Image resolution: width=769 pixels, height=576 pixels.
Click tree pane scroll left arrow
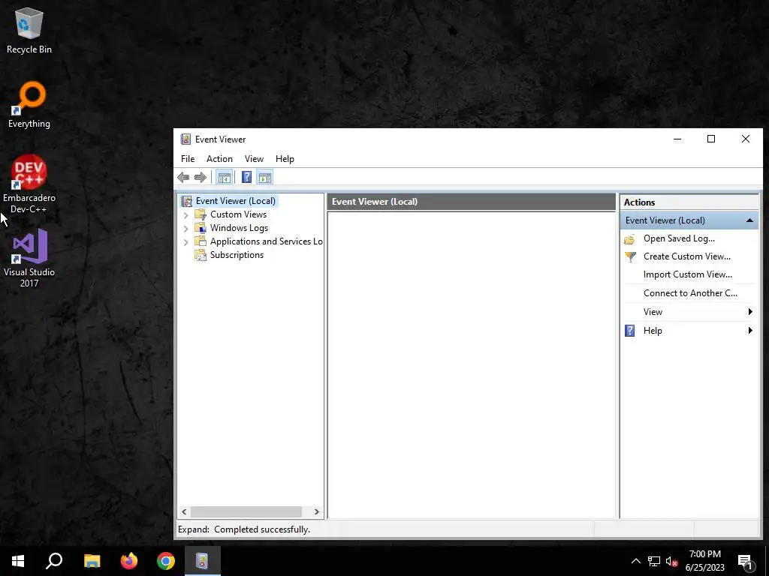click(185, 511)
